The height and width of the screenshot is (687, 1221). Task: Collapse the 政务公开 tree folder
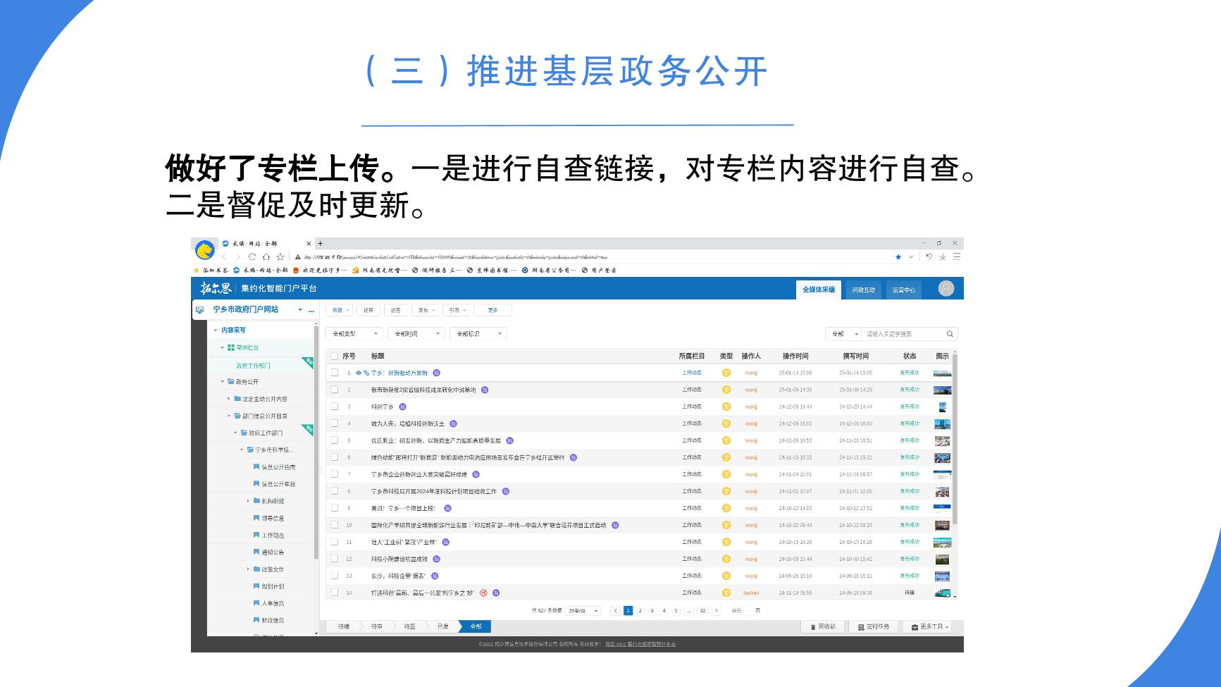tap(223, 382)
